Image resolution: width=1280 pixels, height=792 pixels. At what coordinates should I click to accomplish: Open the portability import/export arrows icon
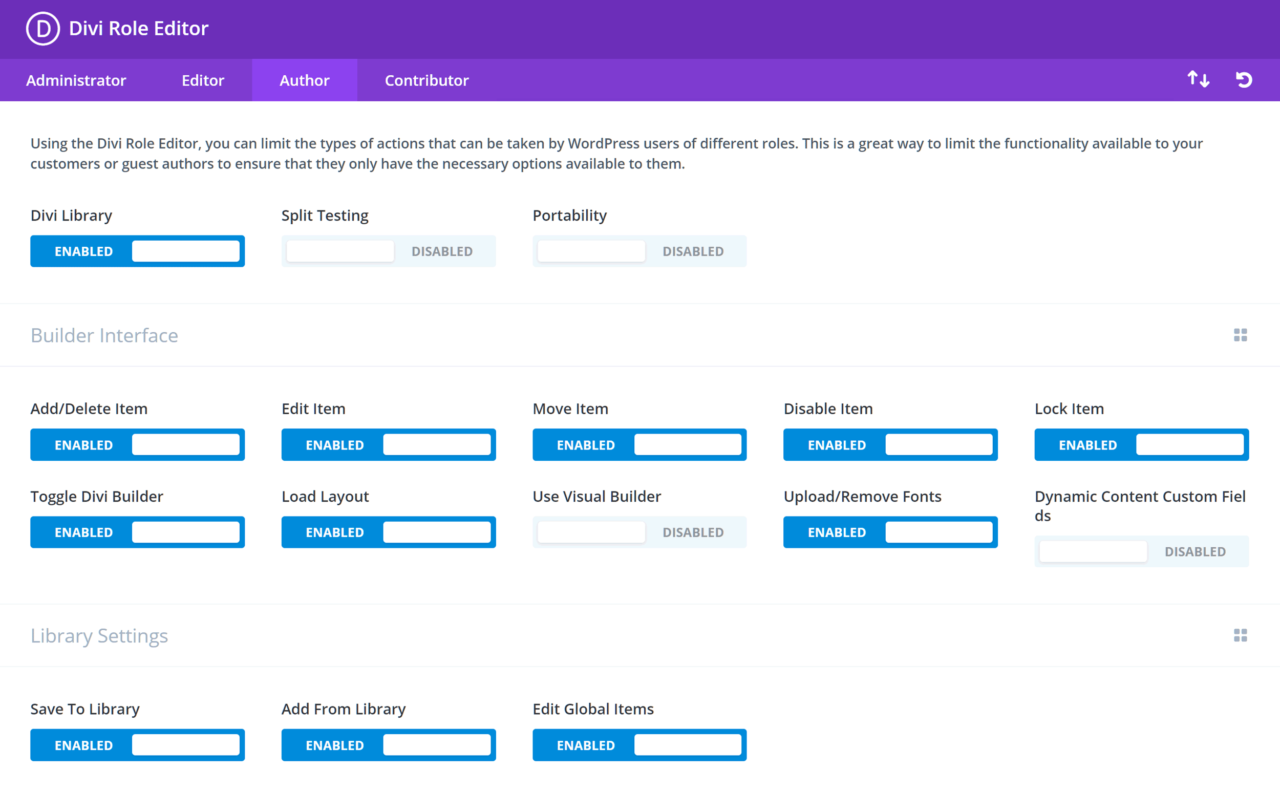pyautogui.click(x=1198, y=80)
